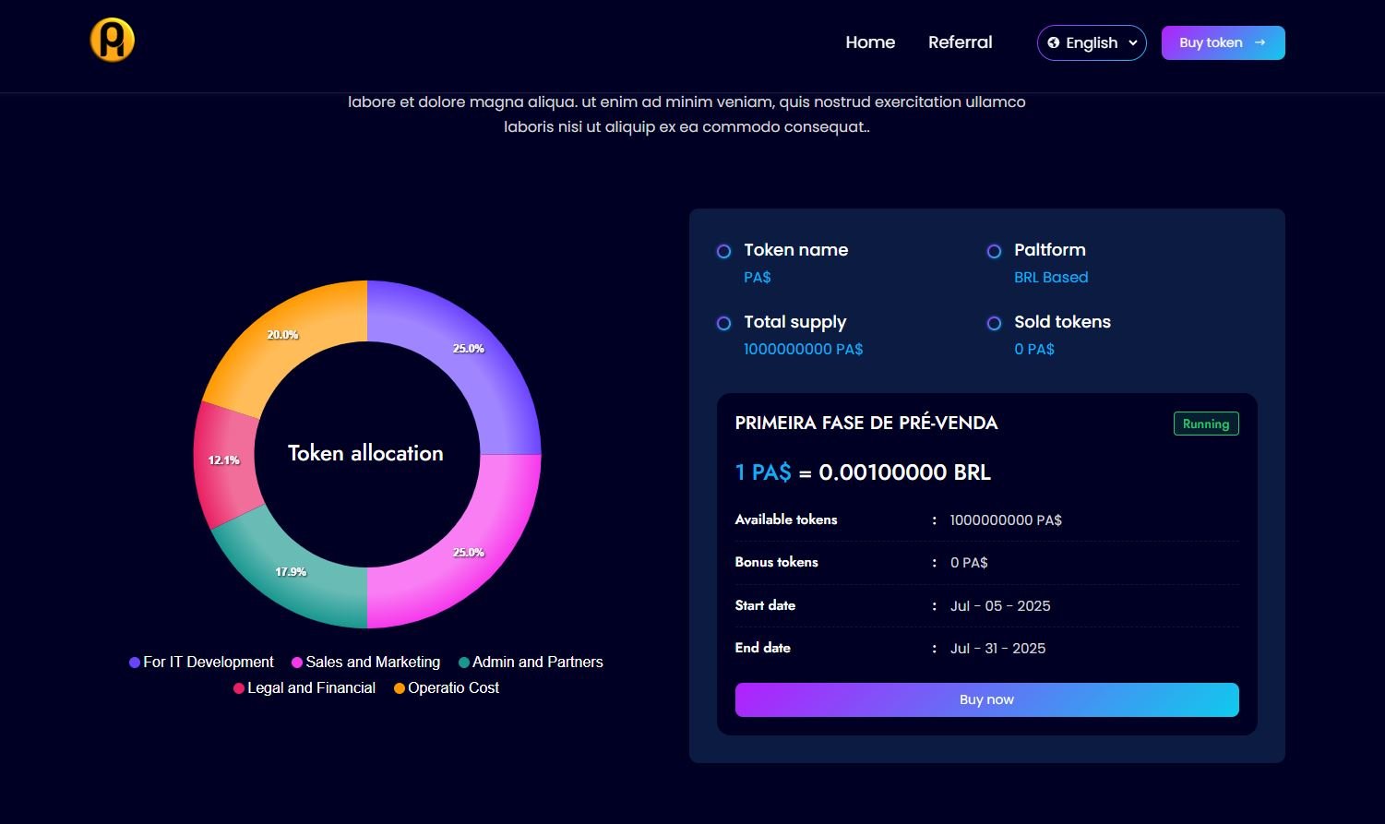The image size is (1385, 824).
Task: Click the circle icon beside Token name
Action: [x=723, y=251]
